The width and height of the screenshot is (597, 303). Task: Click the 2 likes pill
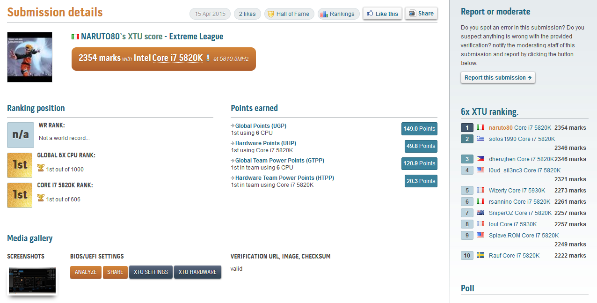[248, 14]
